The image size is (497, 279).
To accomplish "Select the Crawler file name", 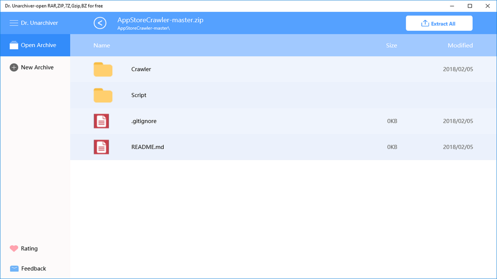I will [141, 69].
